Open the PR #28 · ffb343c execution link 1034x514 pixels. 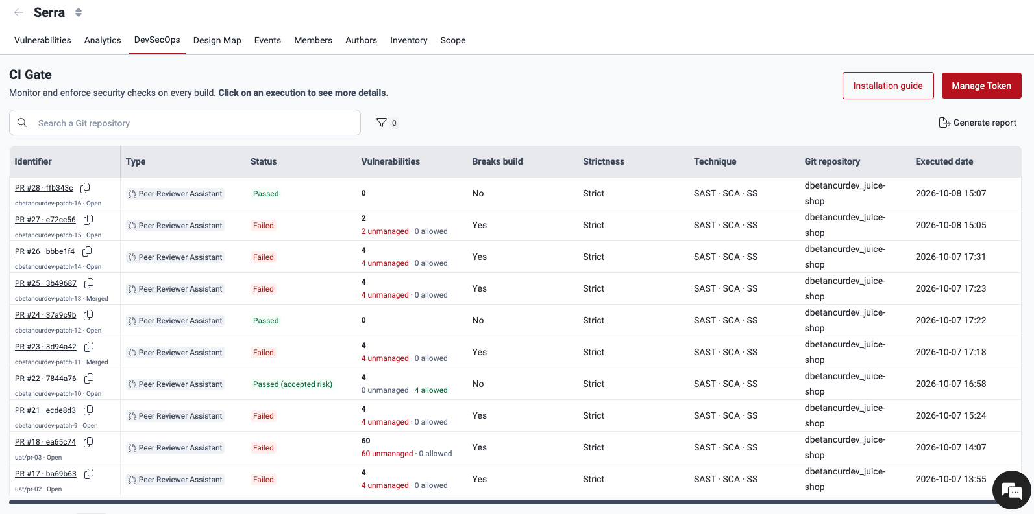tap(44, 188)
